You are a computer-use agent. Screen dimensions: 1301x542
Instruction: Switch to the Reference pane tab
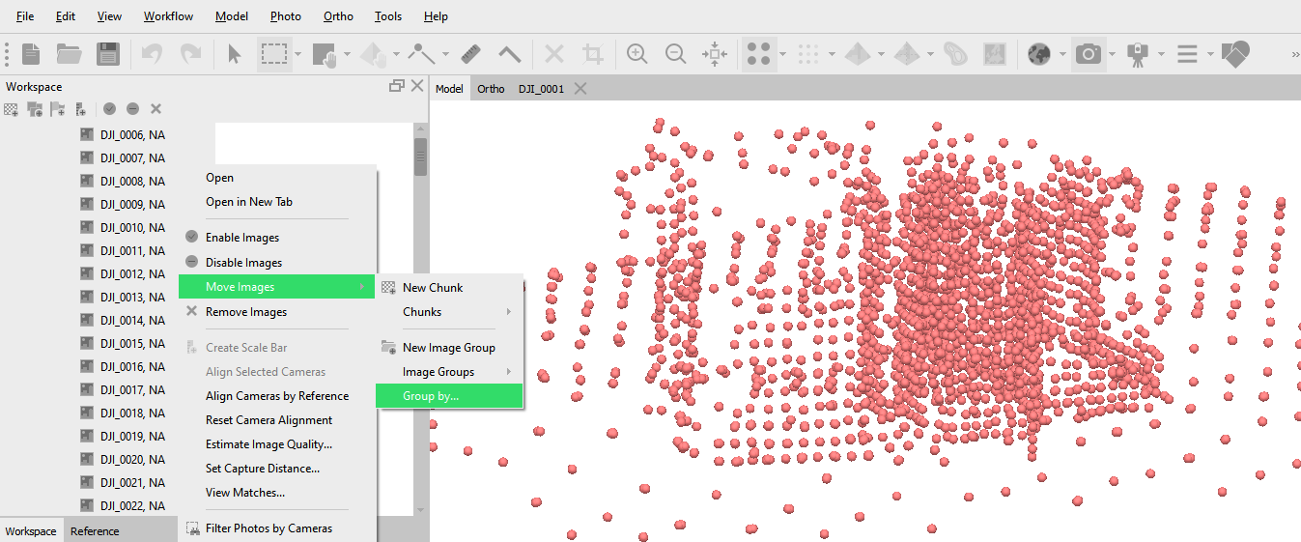coord(95,531)
